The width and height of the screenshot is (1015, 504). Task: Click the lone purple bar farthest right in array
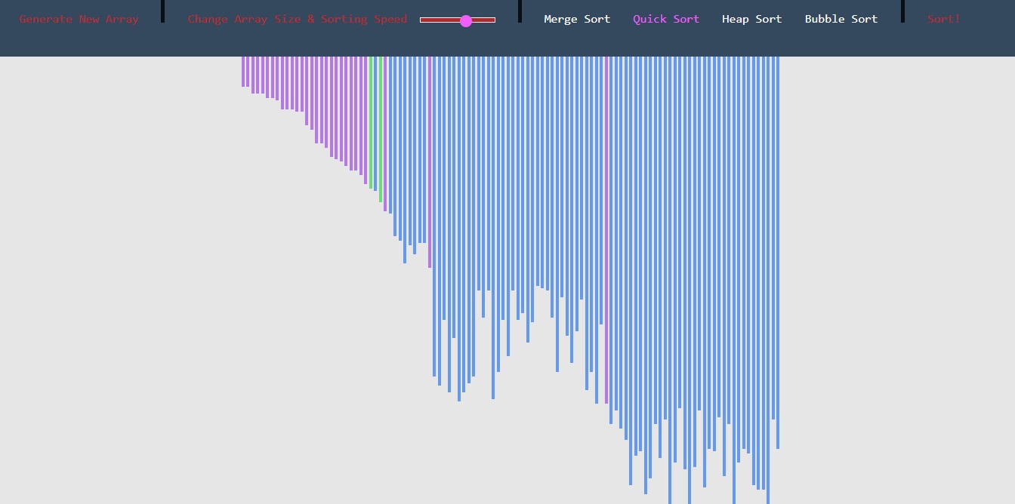[x=606, y=226]
